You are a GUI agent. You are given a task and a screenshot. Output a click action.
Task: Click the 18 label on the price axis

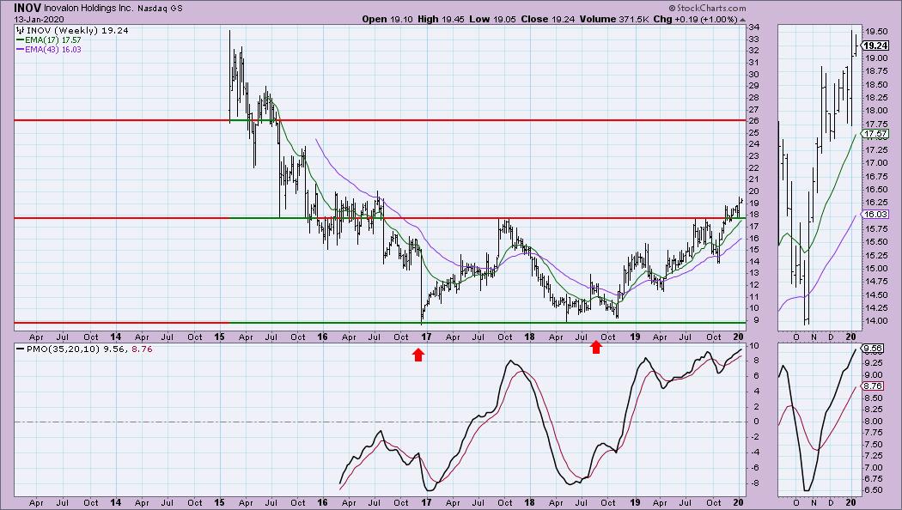753,215
